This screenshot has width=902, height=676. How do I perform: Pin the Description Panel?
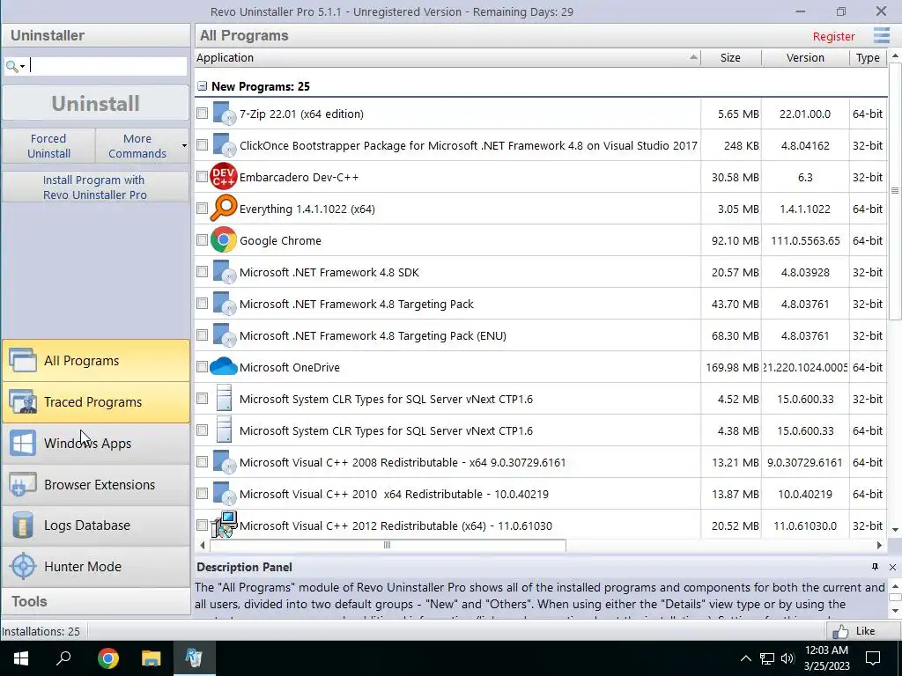tap(875, 567)
